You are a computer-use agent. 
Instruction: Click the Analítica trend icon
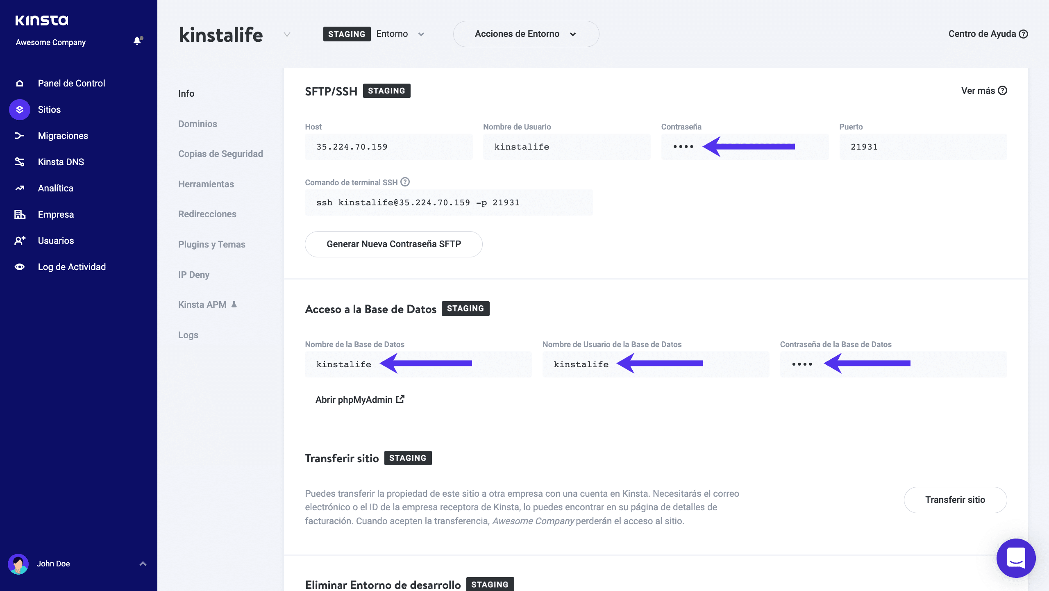tap(20, 188)
